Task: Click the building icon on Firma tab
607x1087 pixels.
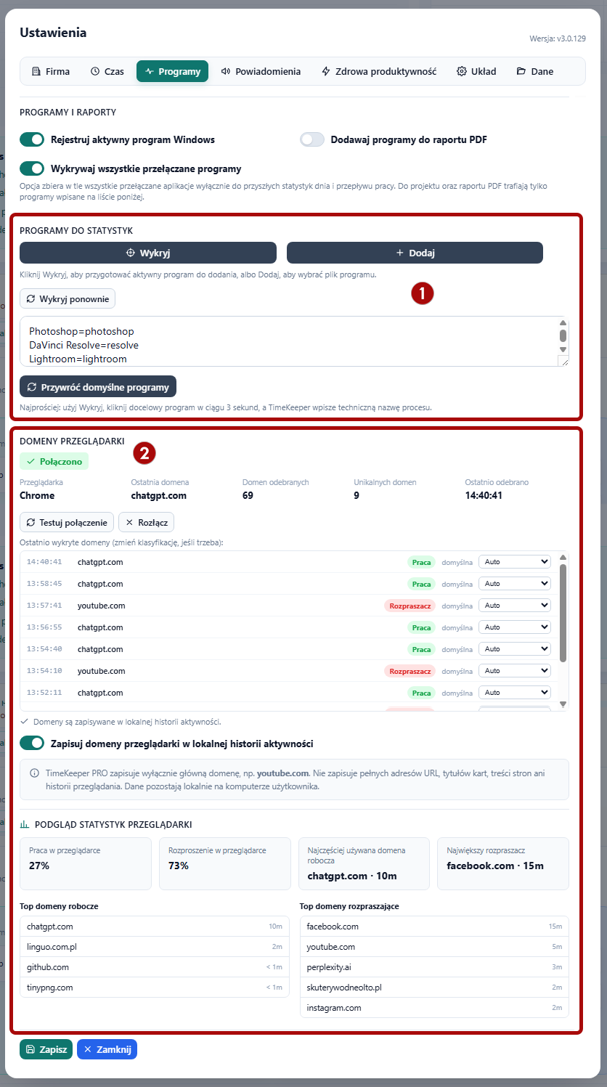Action: [x=36, y=71]
